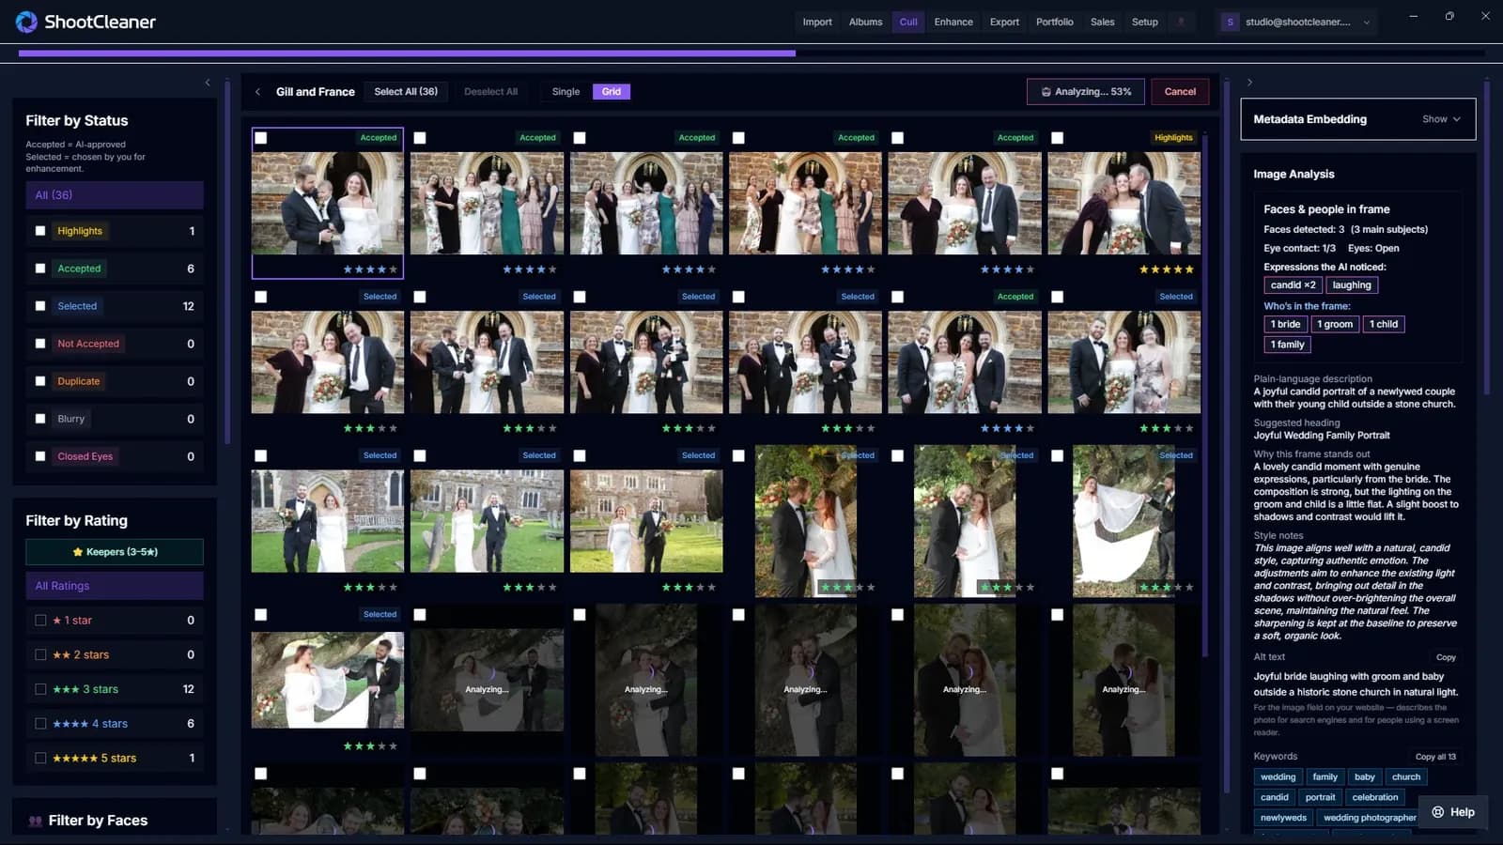Open the bride holding veil thumbnail
This screenshot has height=845, width=1503.
328,681
